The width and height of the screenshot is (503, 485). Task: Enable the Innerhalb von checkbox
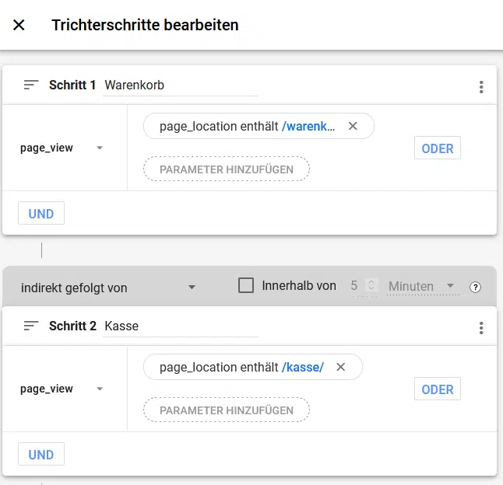pyautogui.click(x=246, y=285)
